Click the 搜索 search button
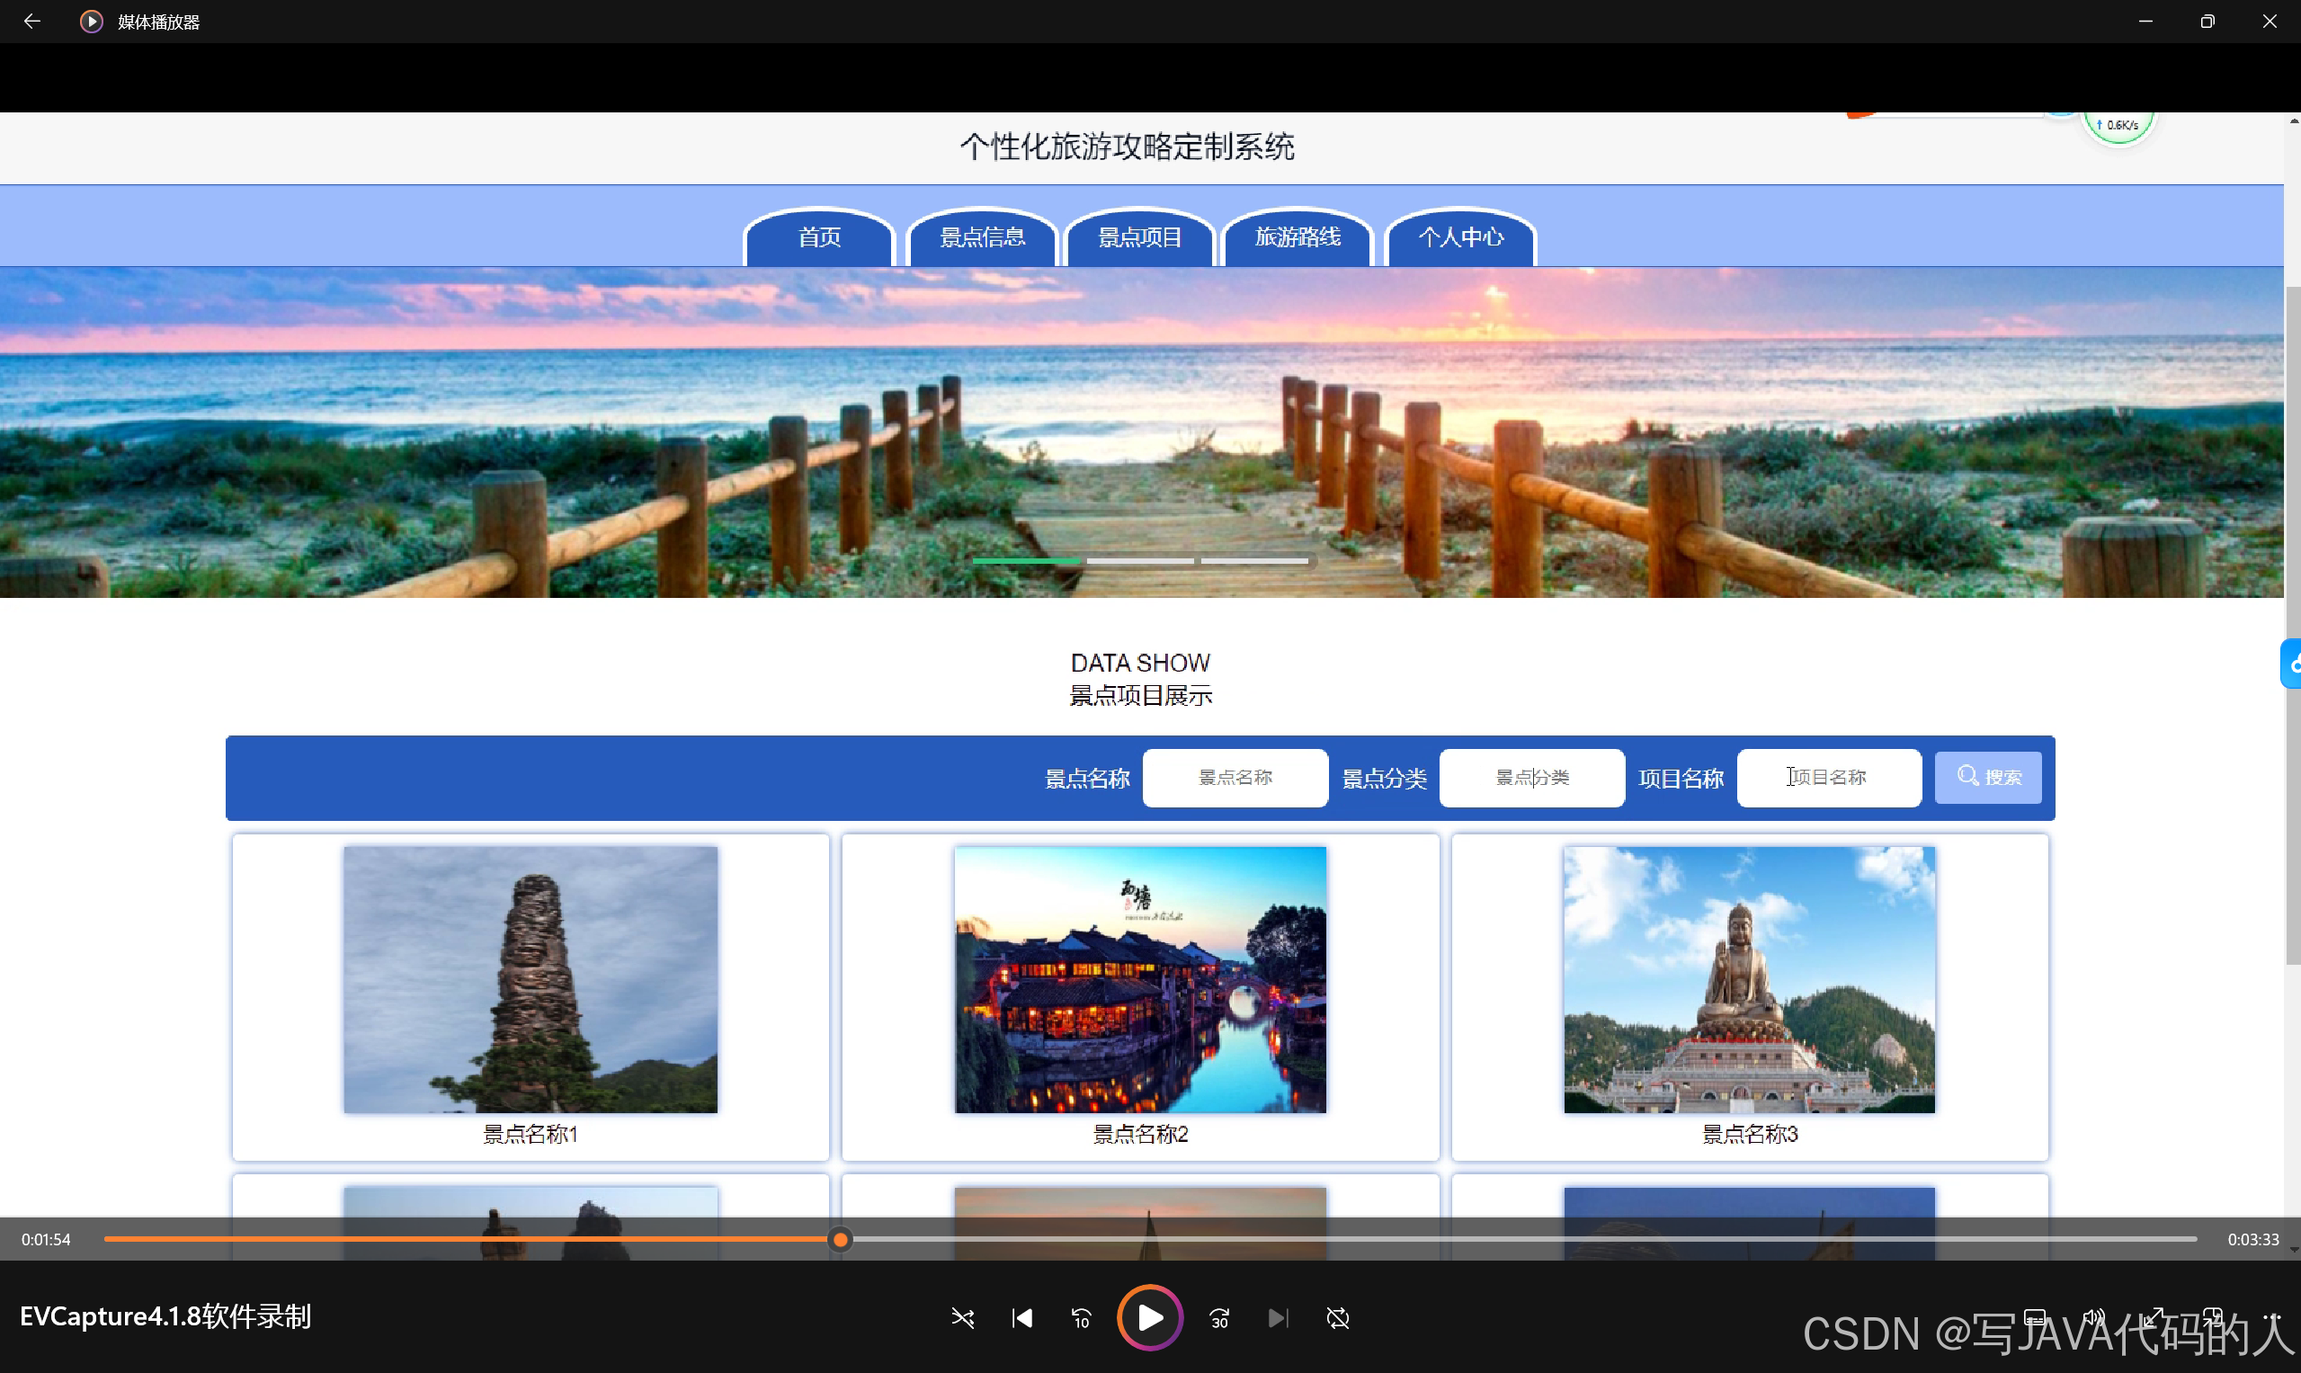 coord(1987,777)
